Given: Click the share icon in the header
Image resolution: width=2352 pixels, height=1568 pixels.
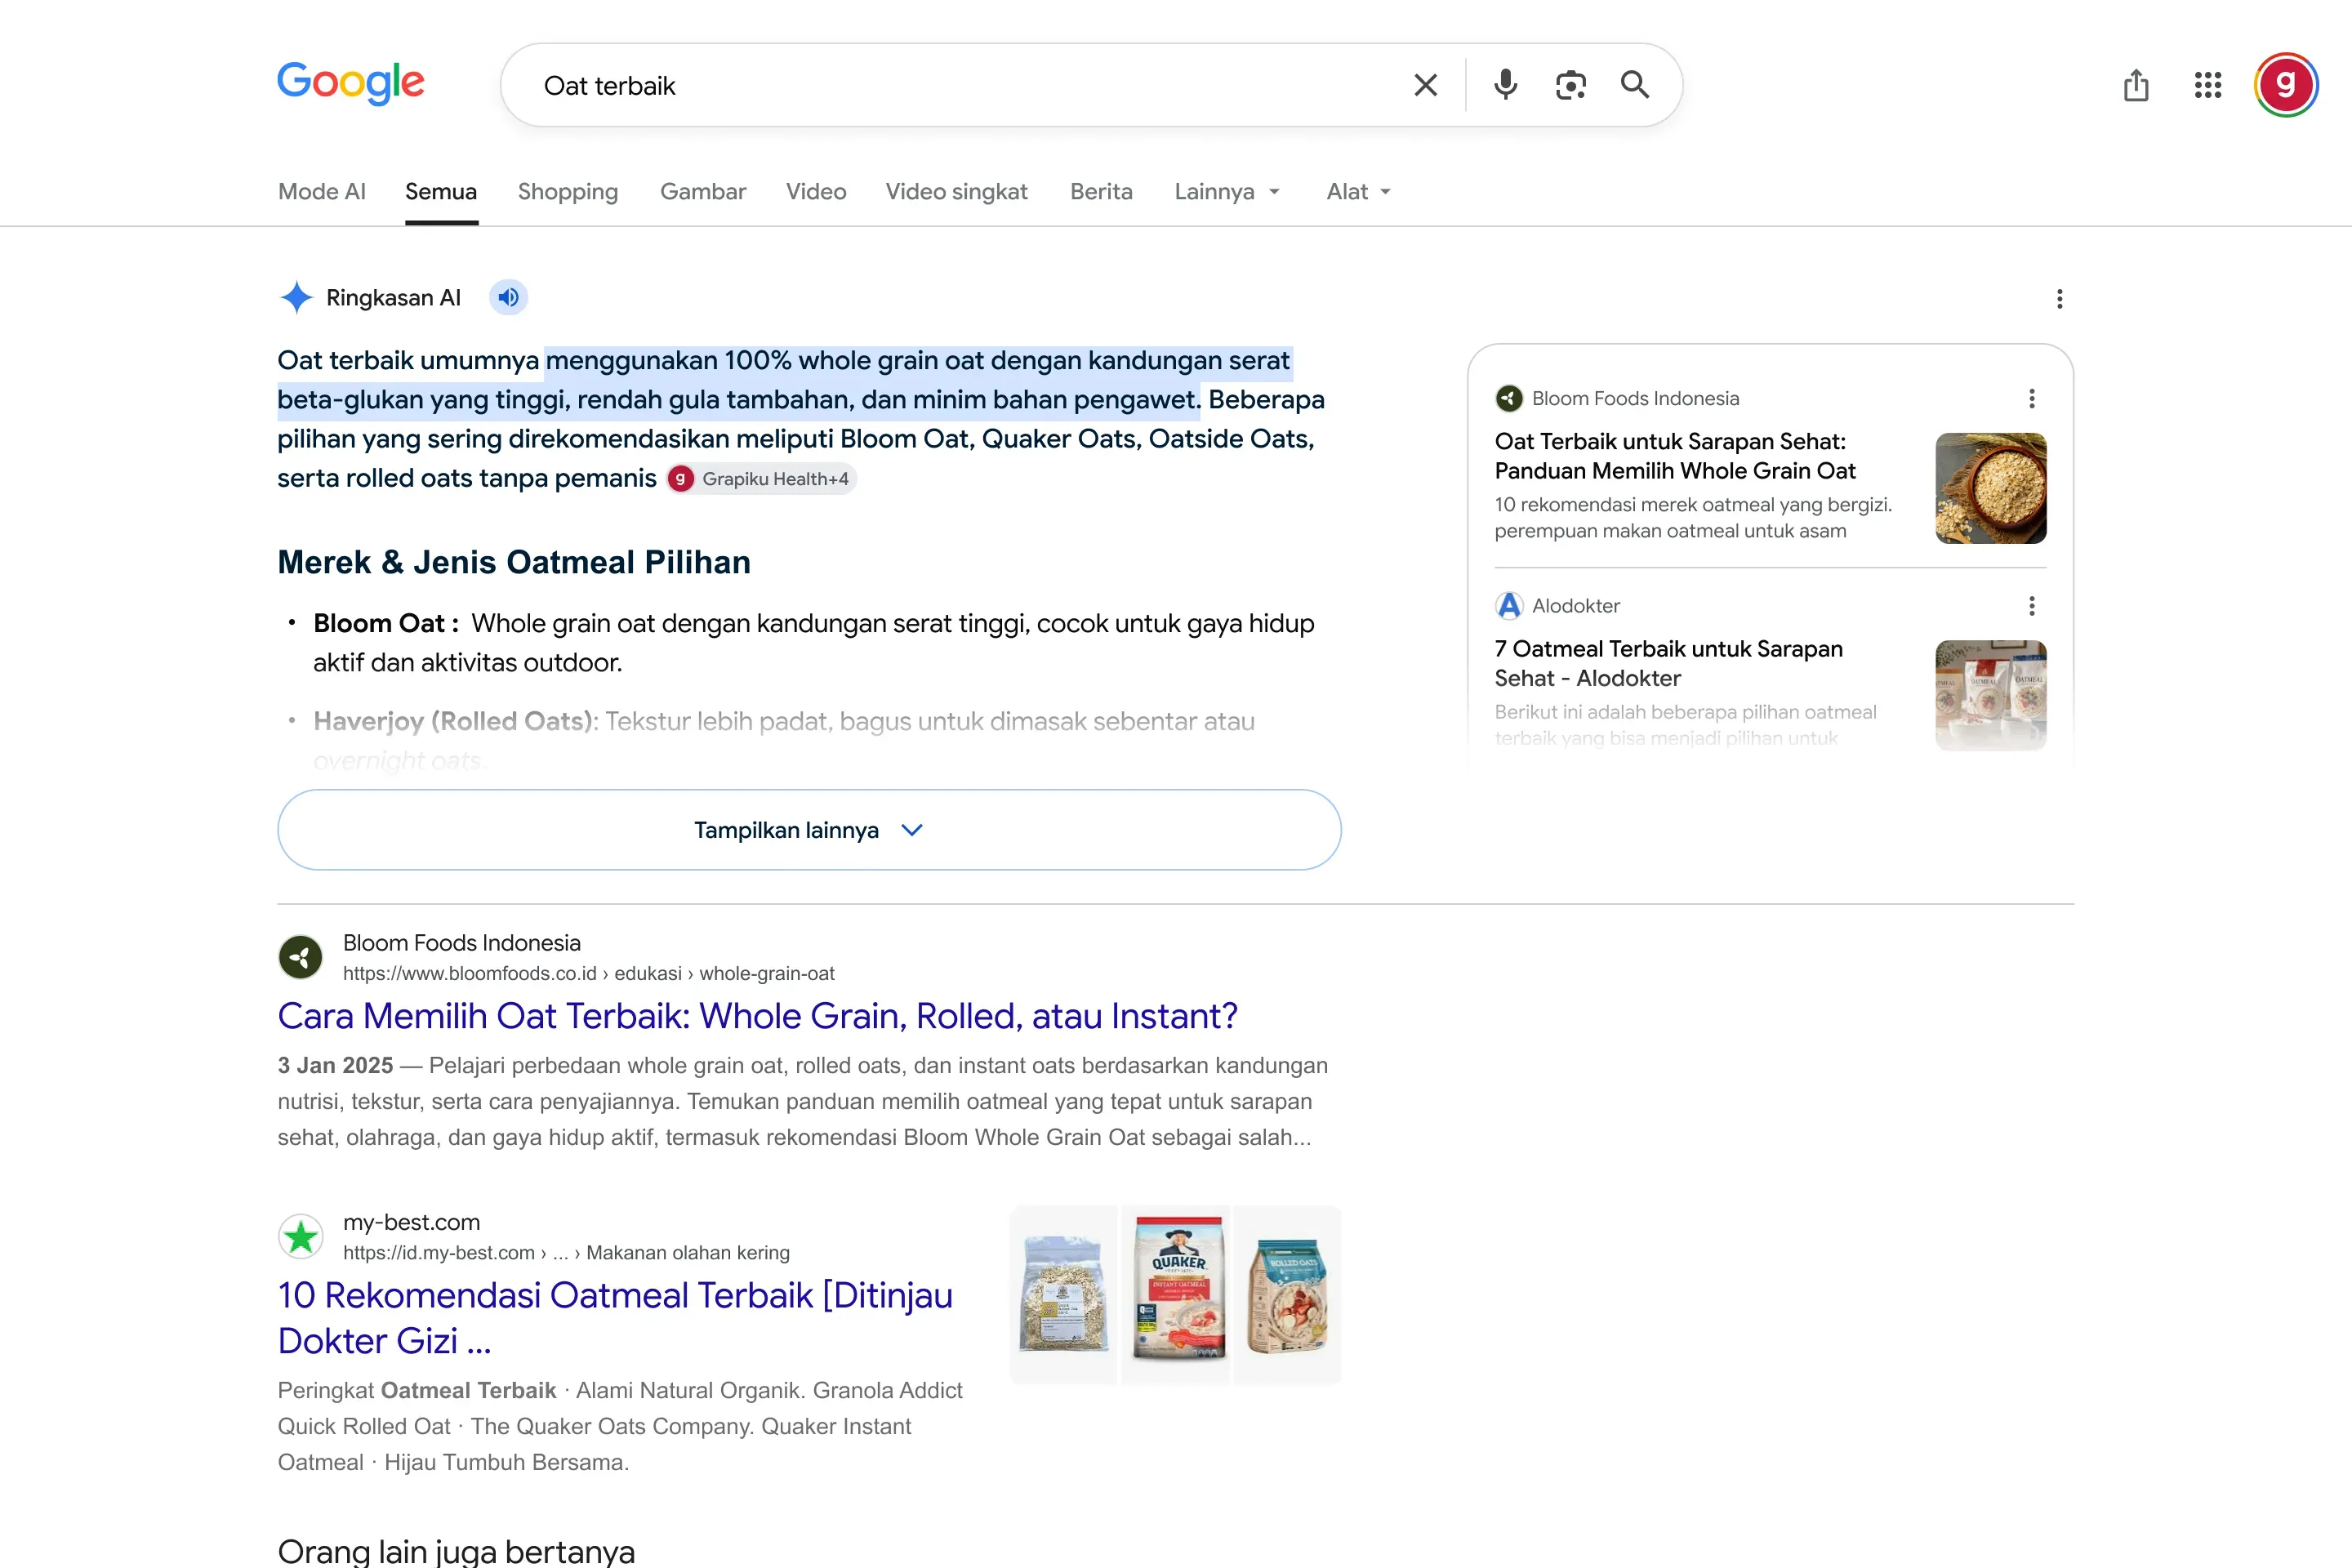Looking at the screenshot, I should coord(2136,85).
